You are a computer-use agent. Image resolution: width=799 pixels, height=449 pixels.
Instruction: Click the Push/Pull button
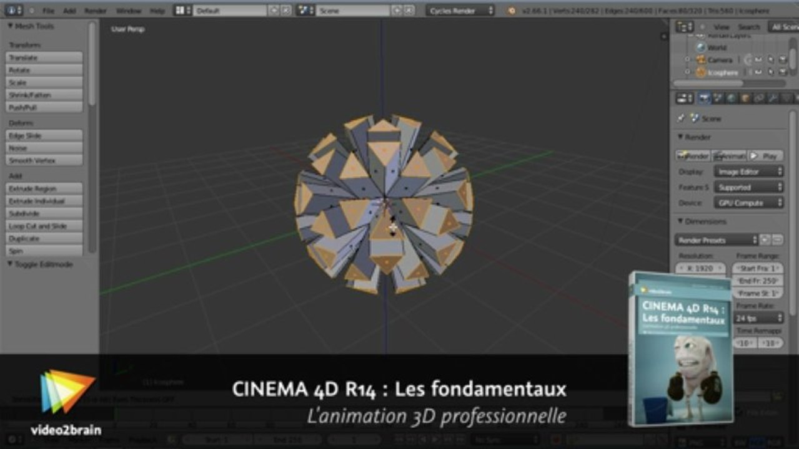coord(44,107)
